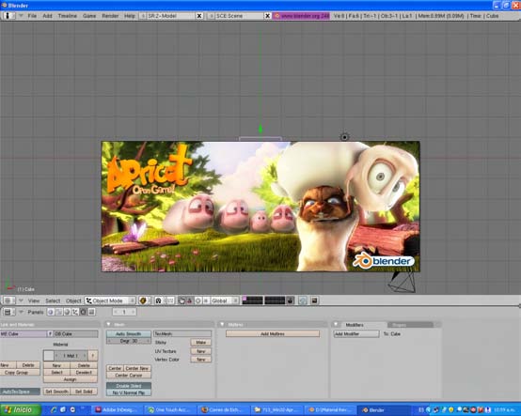
Task: Click New button next to UV Texture
Action: click(200, 351)
